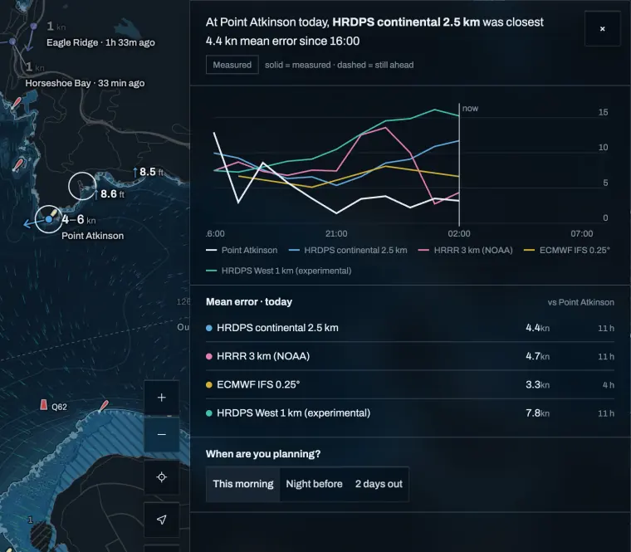Close the forecast comparison panel
This screenshot has height=552, width=631.
pos(602,28)
